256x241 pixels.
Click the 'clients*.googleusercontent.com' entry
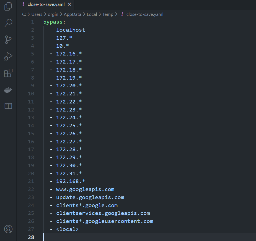[105, 221]
